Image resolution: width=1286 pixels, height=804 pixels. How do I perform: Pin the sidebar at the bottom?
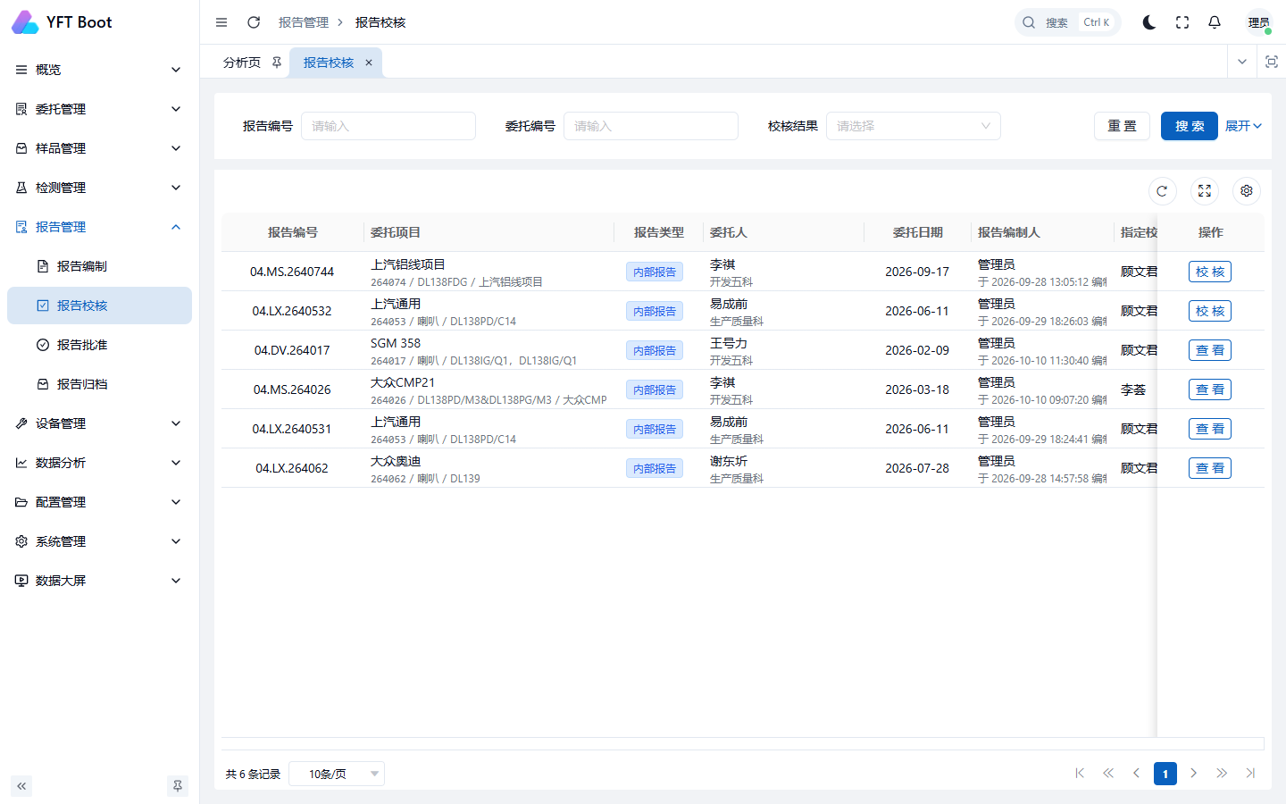[x=178, y=786]
